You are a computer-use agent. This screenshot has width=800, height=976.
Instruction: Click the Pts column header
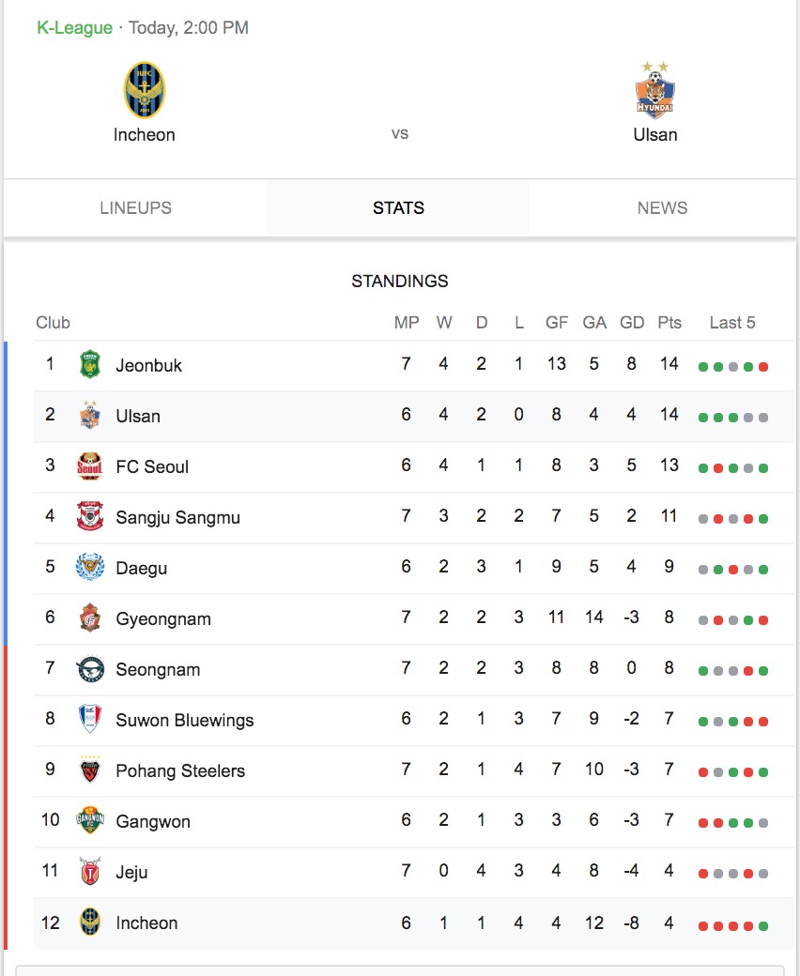[x=669, y=323]
